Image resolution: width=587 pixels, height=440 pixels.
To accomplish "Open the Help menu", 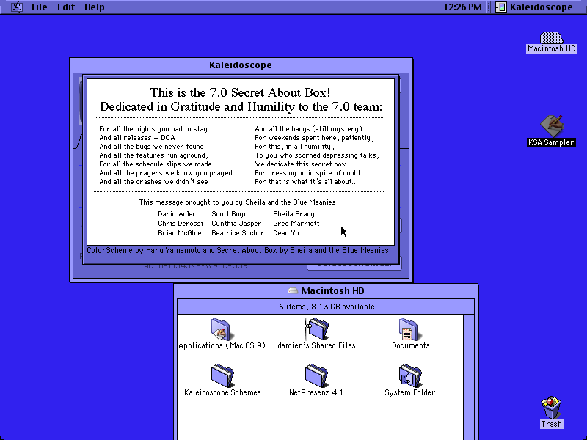I will [95, 7].
